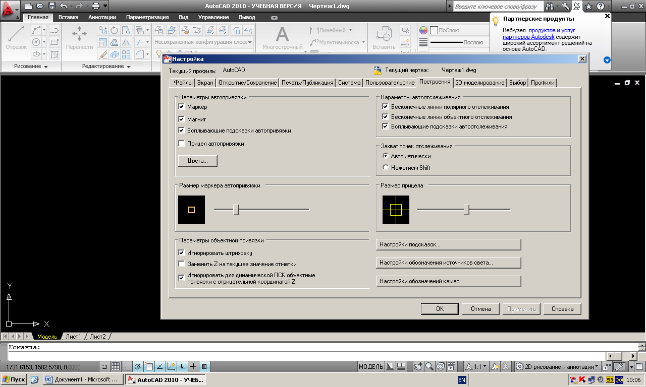
Task: Open the Вставка ribbon tab
Action: click(68, 17)
